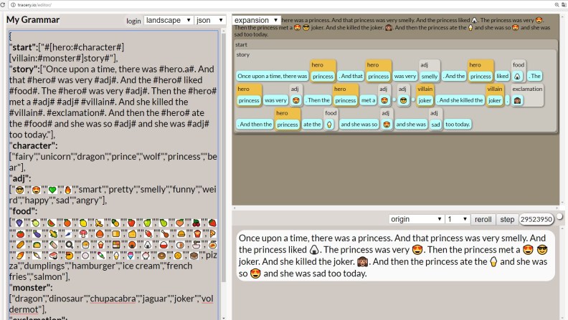Open the "origin" symbol dropdown
This screenshot has width=568, height=320.
tap(416, 219)
